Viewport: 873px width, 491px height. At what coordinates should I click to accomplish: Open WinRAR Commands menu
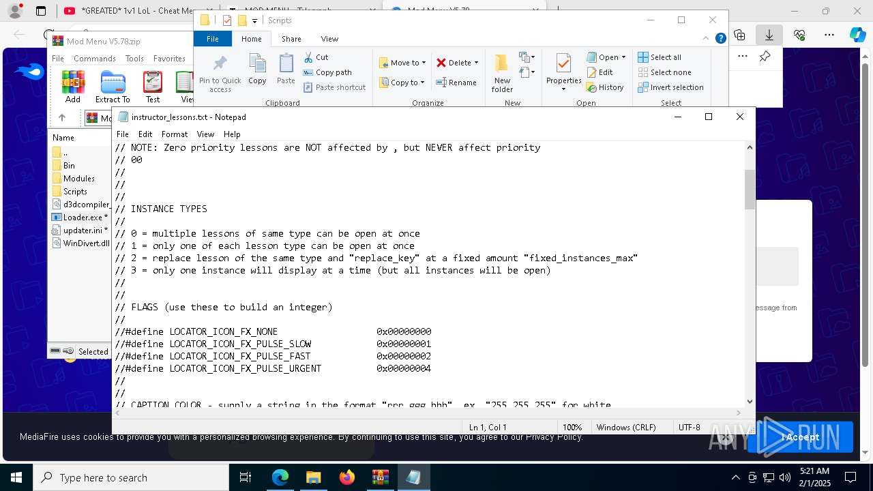(95, 59)
